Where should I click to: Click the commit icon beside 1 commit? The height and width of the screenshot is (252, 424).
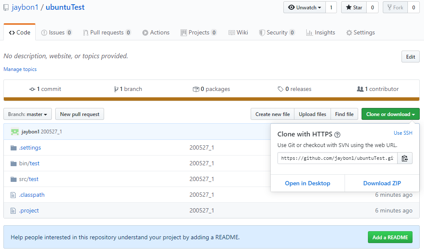[32, 89]
